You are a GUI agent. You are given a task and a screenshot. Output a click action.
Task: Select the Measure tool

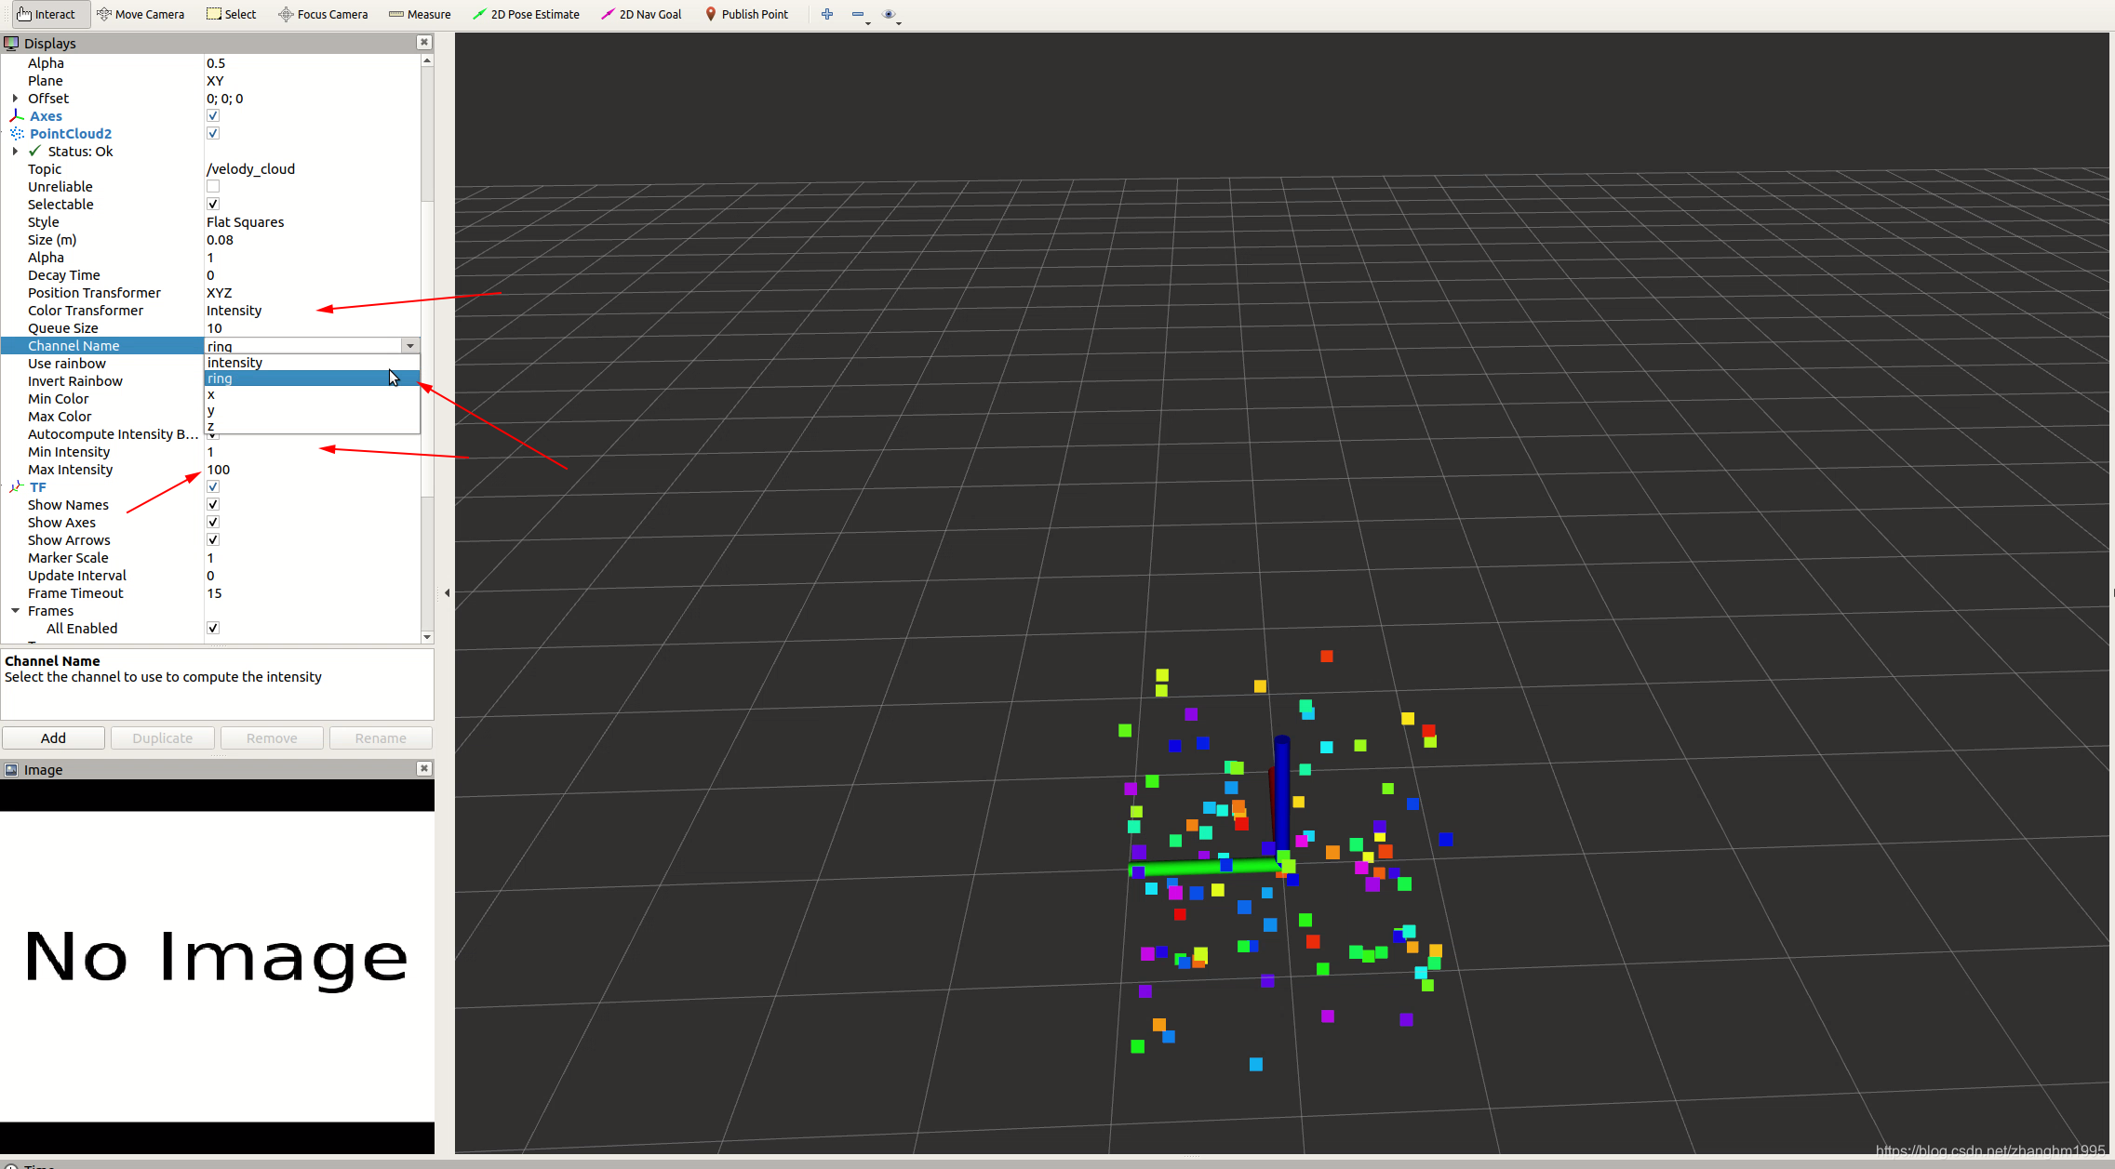[421, 13]
